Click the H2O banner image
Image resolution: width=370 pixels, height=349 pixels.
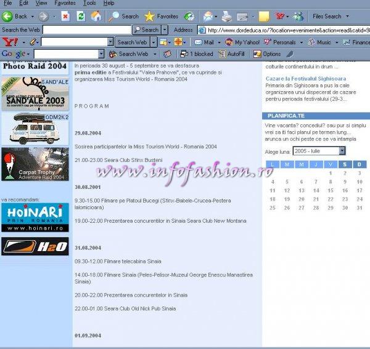click(34, 246)
